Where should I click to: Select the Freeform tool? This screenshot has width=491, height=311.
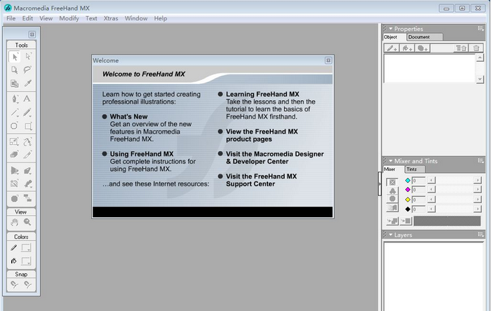pos(27,141)
